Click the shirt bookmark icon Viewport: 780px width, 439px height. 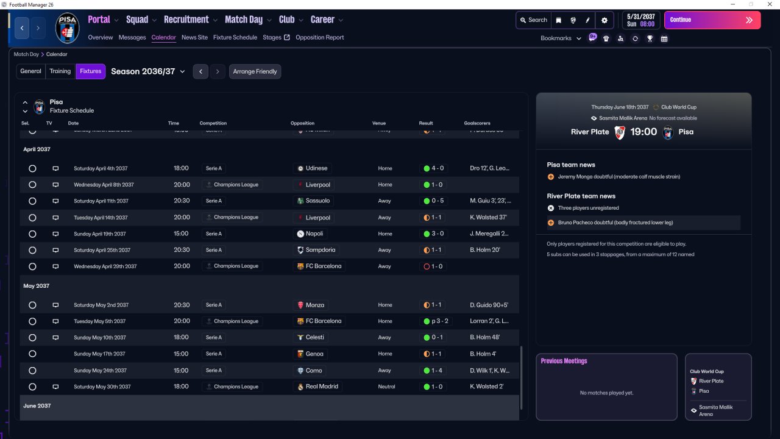point(606,38)
